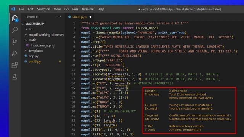Open the Help menu
This screenshot has height=137, width=244.
[101, 9]
